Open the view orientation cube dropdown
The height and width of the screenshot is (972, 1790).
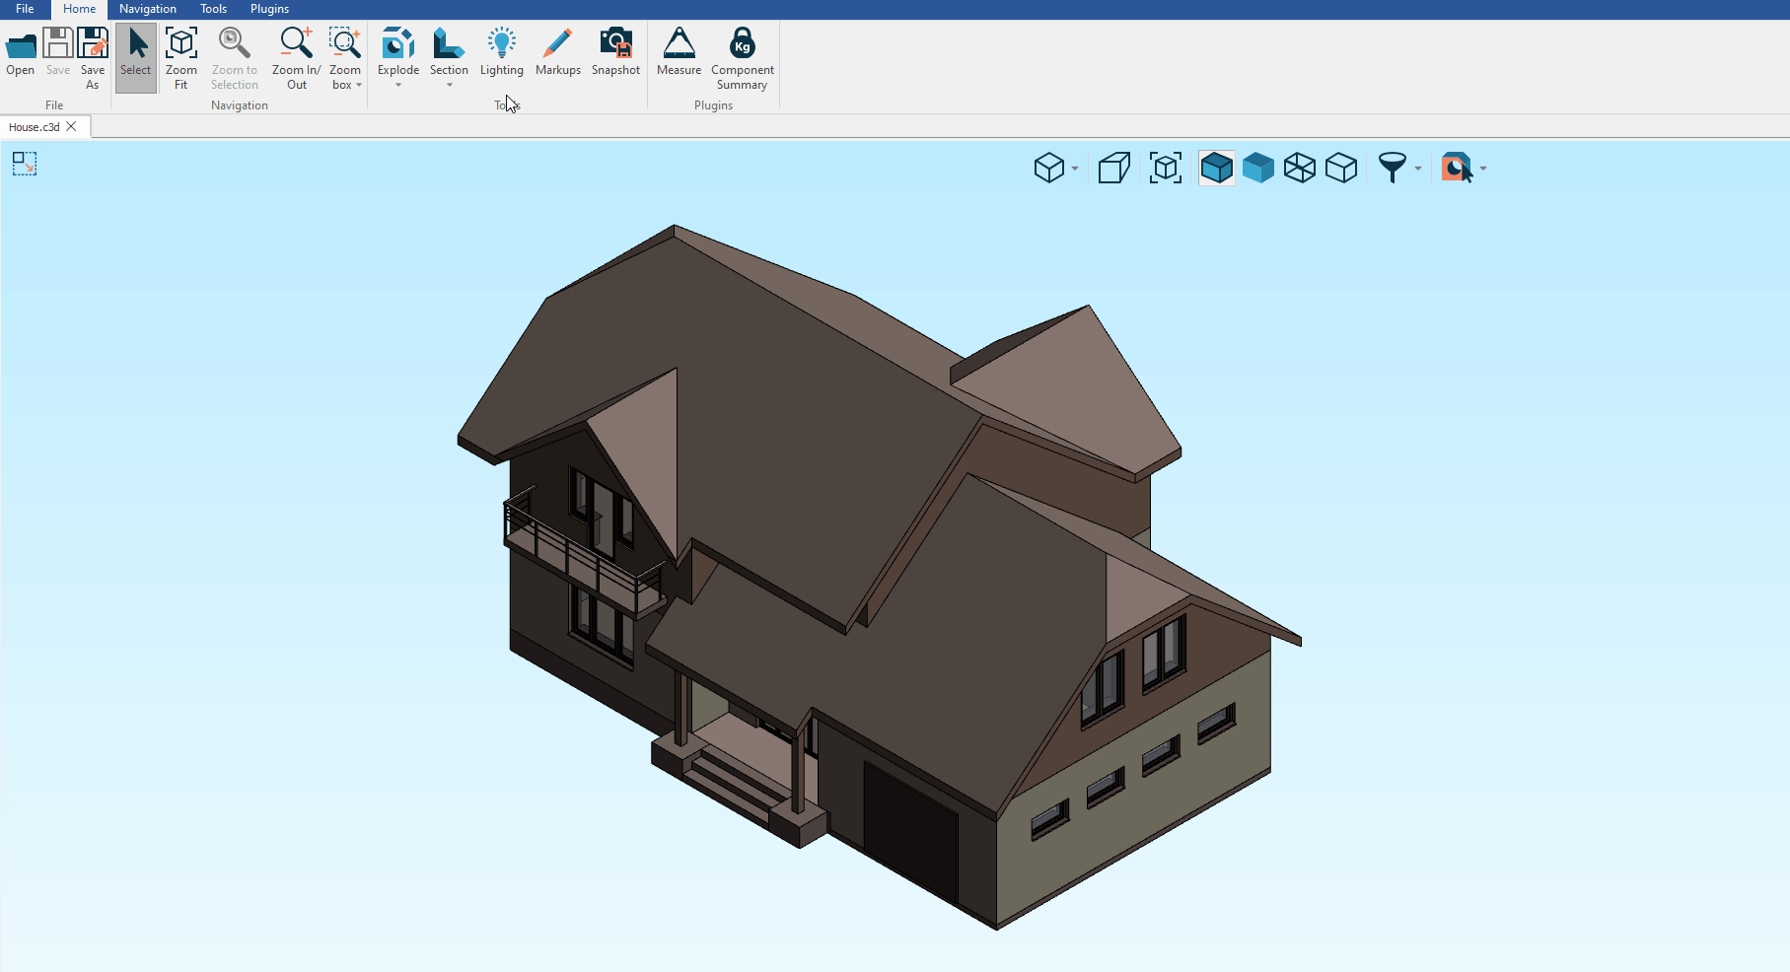[1075, 170]
